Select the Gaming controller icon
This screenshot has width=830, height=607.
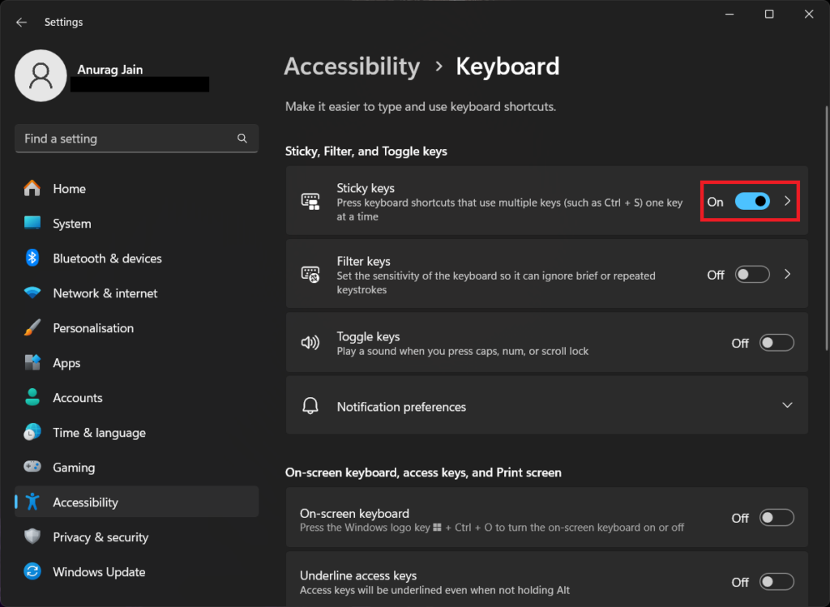coord(31,467)
